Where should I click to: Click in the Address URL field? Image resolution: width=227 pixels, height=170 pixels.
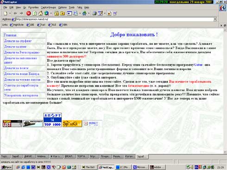click(114, 19)
